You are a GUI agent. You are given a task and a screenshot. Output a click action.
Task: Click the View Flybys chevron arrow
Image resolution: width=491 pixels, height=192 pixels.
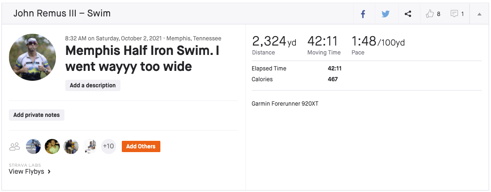click(49, 172)
